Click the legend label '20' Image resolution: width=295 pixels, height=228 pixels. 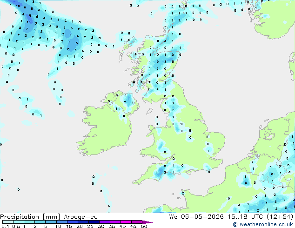pyautogui.click(x=80, y=226)
